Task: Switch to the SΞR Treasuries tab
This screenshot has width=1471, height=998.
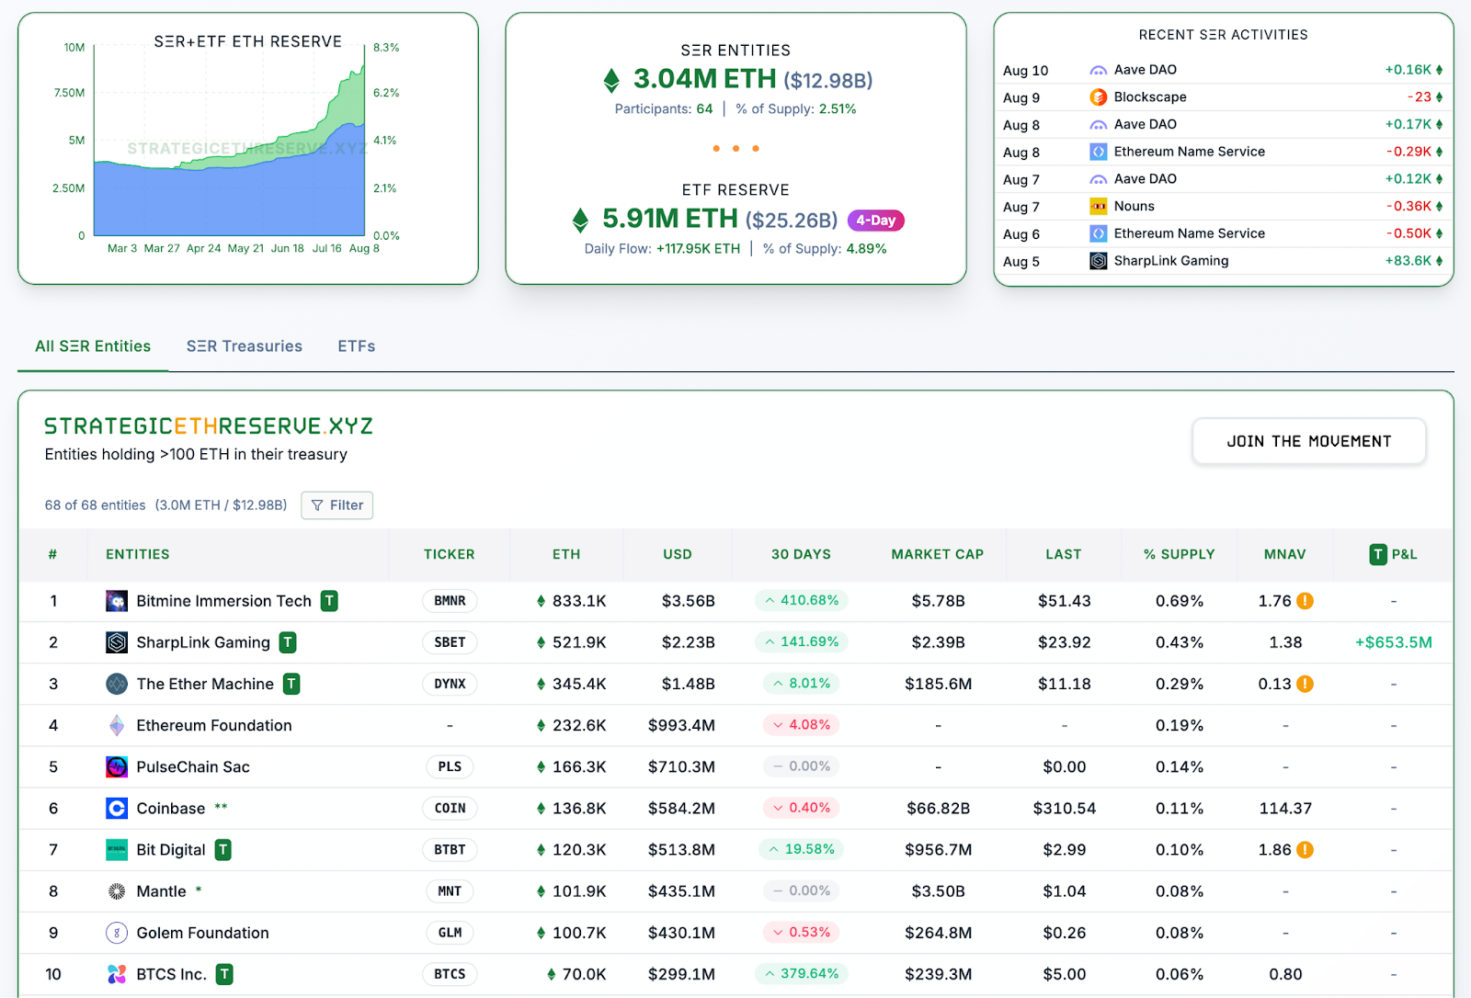Action: tap(245, 346)
